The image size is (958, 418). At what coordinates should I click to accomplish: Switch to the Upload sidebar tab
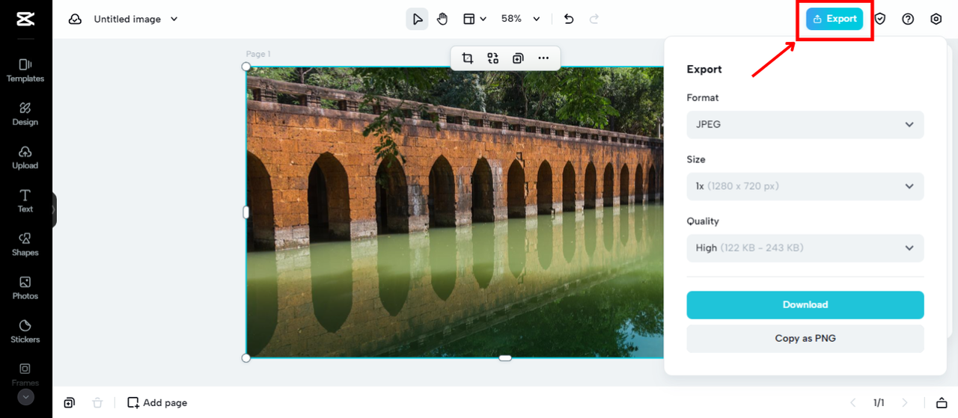[x=25, y=157]
